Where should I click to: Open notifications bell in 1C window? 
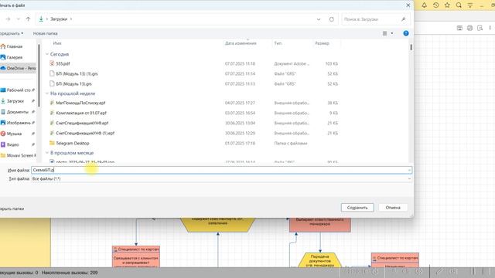(x=425, y=5)
